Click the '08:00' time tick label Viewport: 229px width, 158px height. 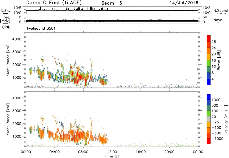(x=83, y=152)
